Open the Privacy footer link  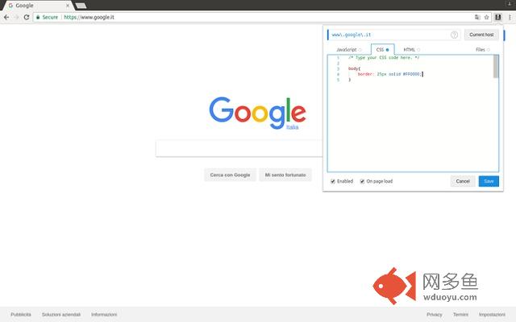coord(435,315)
